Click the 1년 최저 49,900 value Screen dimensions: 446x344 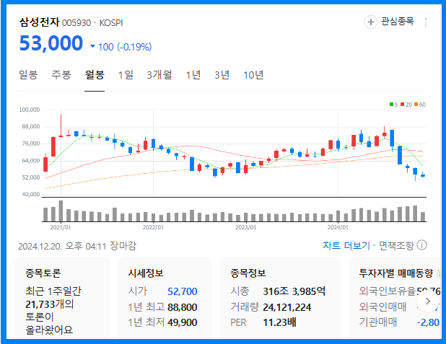(183, 322)
